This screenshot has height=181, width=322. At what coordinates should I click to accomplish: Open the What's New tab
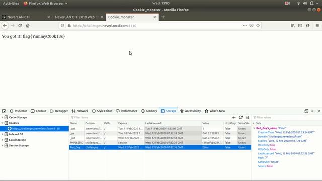[215, 111]
